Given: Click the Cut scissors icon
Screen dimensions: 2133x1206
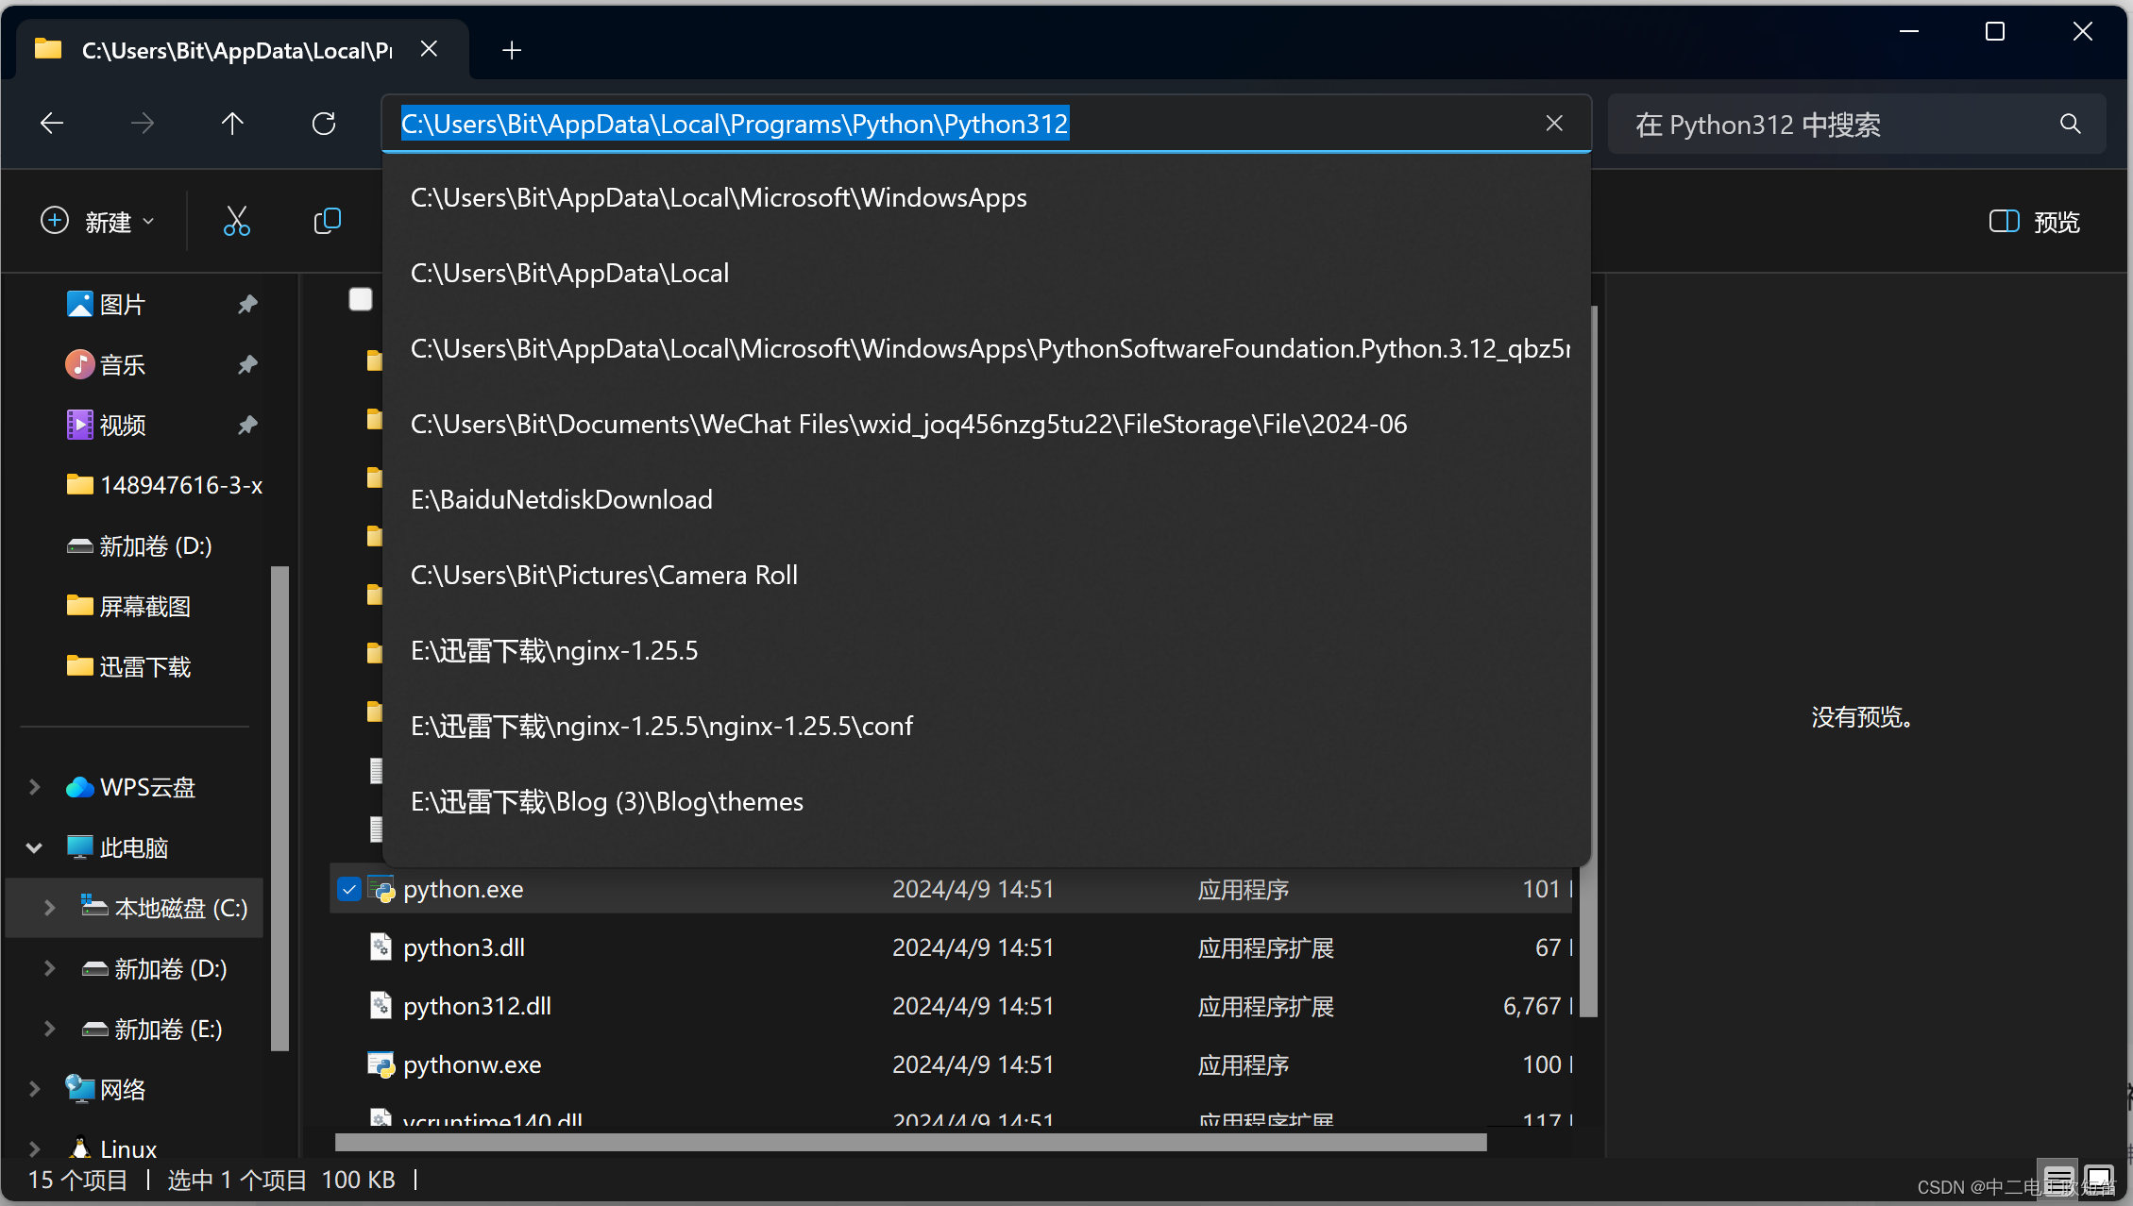Looking at the screenshot, I should point(236,222).
